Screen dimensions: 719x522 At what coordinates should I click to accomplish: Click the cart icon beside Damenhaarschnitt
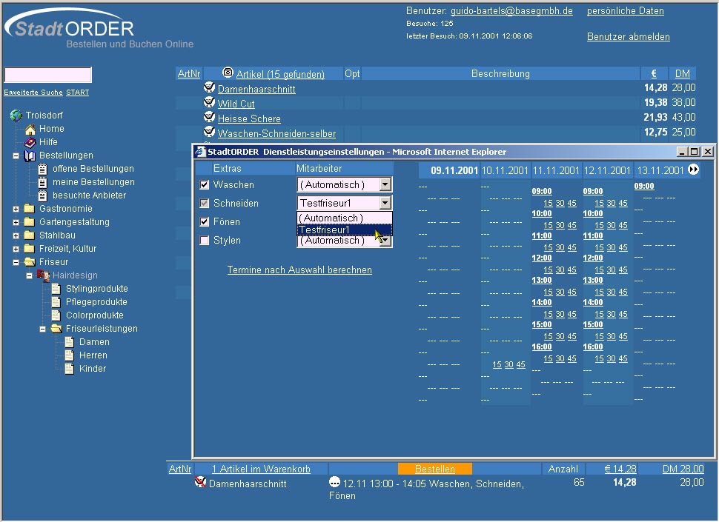pyautogui.click(x=209, y=88)
